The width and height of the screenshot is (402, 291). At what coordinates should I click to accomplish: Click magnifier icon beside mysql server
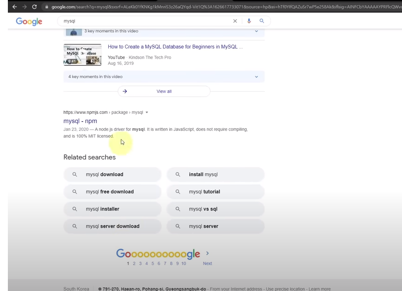coord(178,226)
